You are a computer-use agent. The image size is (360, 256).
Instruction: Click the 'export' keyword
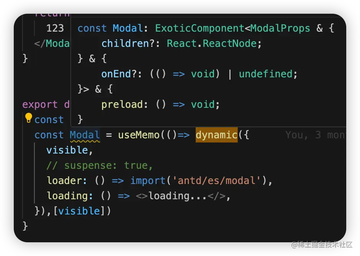(40, 104)
